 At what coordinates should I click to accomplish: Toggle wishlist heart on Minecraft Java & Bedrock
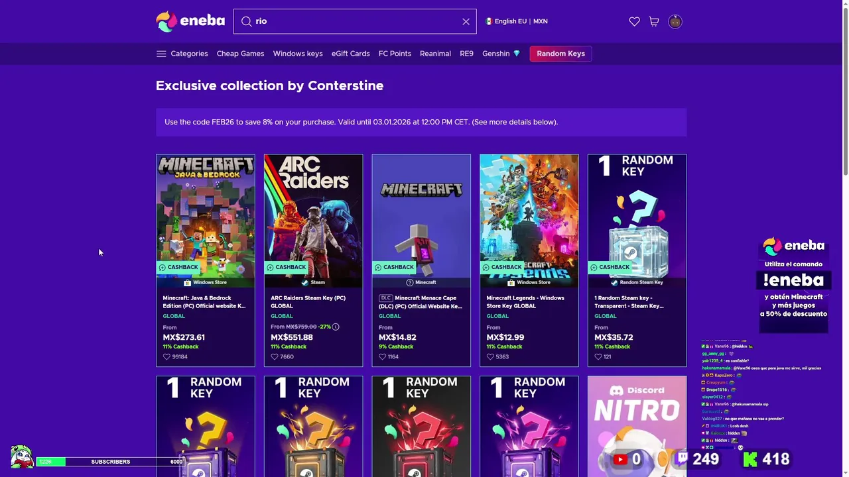[166, 356]
